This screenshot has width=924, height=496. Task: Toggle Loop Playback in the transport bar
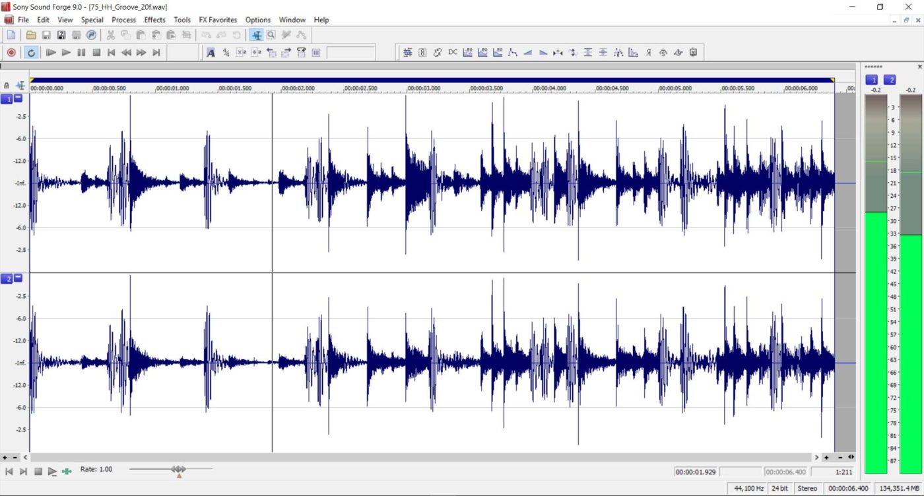30,53
